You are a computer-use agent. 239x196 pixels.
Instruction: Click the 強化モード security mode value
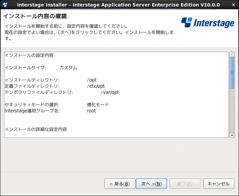coord(98,105)
